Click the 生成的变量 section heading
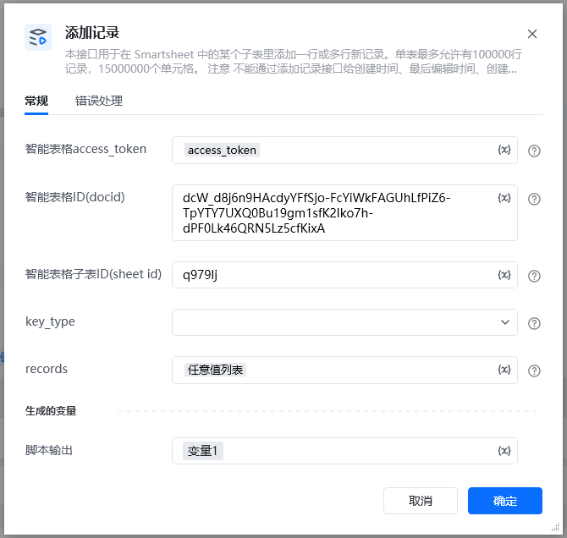567x538 pixels. [x=51, y=411]
